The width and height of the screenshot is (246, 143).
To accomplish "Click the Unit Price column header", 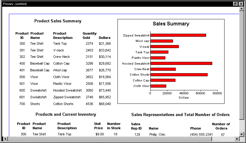I will 98,126.
